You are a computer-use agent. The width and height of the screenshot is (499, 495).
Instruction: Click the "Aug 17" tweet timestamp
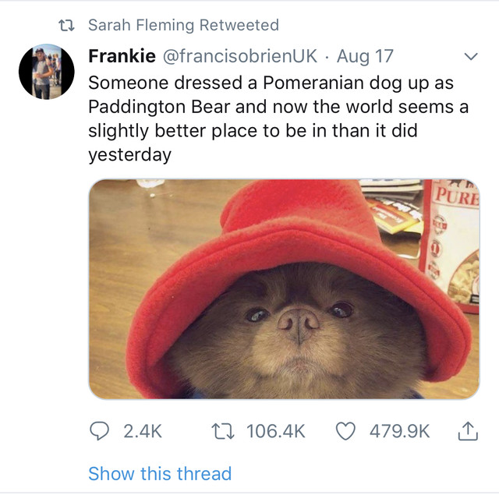[365, 56]
